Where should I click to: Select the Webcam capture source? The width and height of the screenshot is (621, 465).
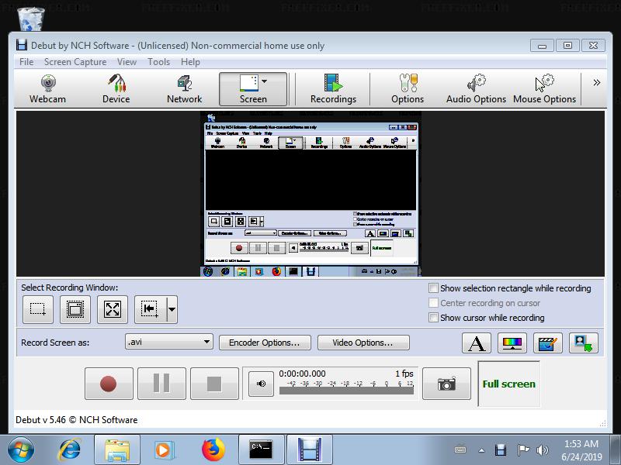click(x=47, y=89)
